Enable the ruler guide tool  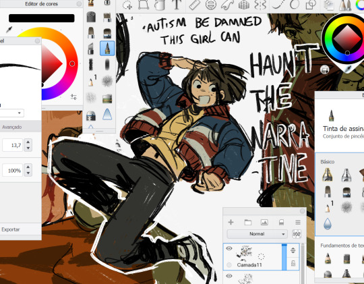195,5
